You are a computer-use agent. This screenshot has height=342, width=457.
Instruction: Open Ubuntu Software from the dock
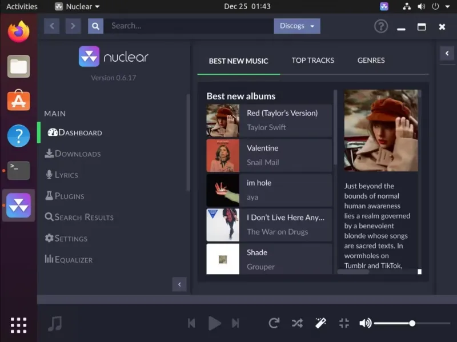tap(19, 101)
